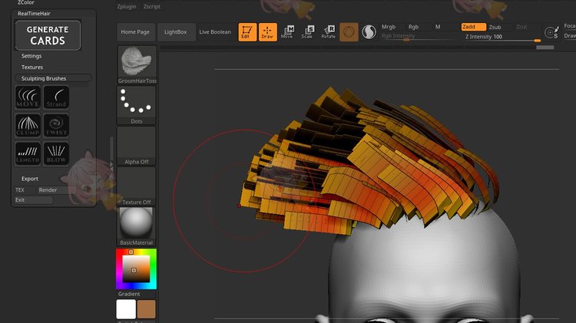The image size is (576, 323).
Task: Open the GroomHairToss brush picker
Action: [137, 64]
